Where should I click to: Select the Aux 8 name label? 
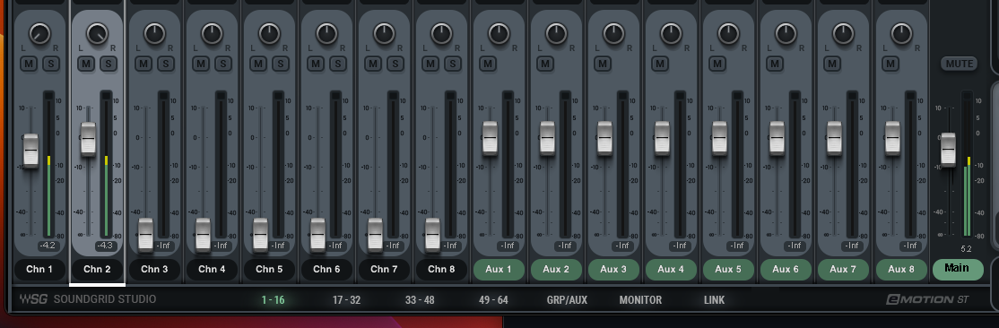[x=901, y=270]
